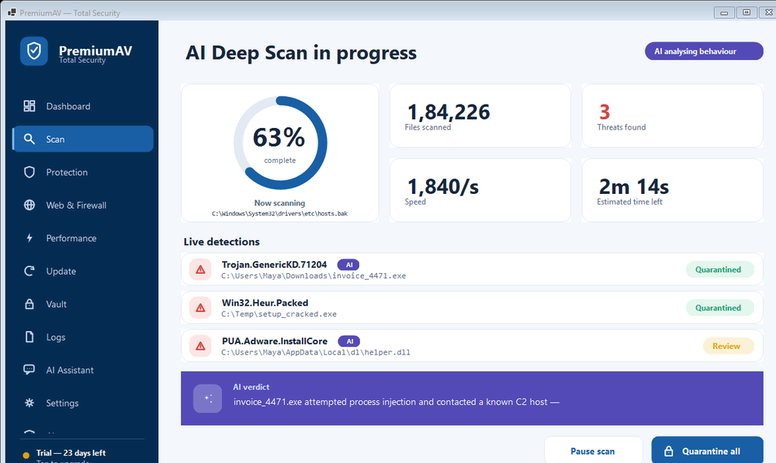776x463 pixels.
Task: Click the 63% circular progress ring
Action: click(280, 143)
